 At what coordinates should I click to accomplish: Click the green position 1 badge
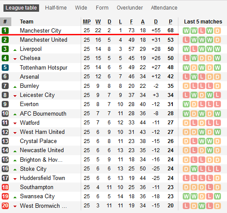pyautogui.click(x=5, y=30)
